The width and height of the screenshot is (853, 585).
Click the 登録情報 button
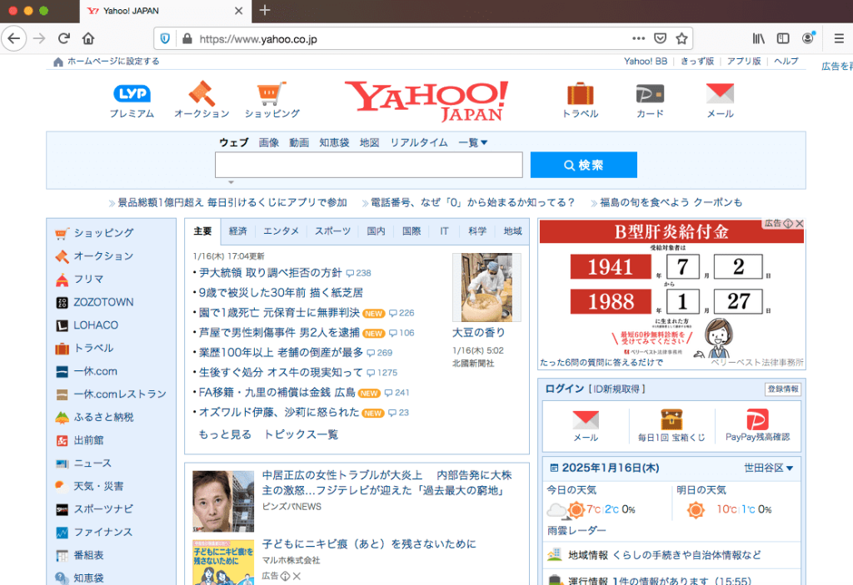pos(783,389)
